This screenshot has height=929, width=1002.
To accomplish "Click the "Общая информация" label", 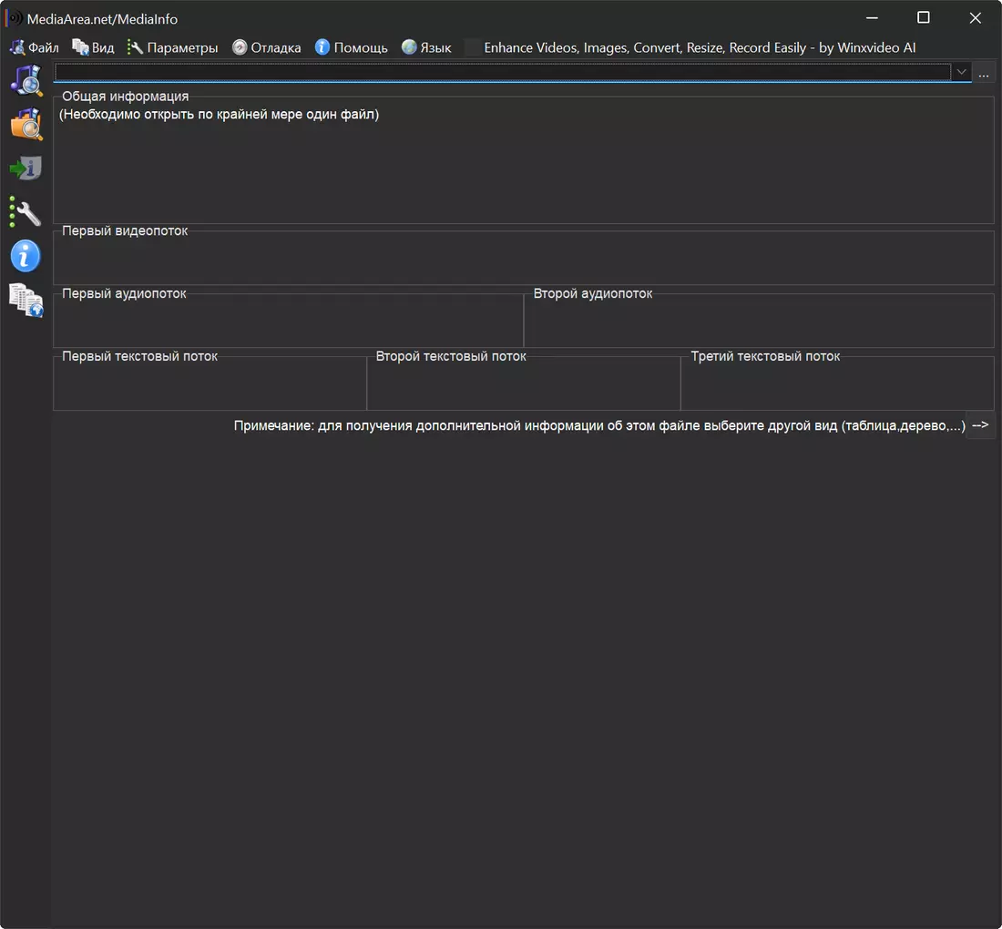I will 126,97.
